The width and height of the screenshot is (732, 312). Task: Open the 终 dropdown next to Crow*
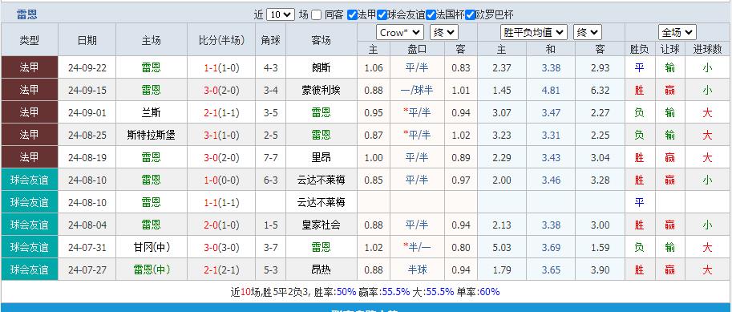[x=444, y=32]
